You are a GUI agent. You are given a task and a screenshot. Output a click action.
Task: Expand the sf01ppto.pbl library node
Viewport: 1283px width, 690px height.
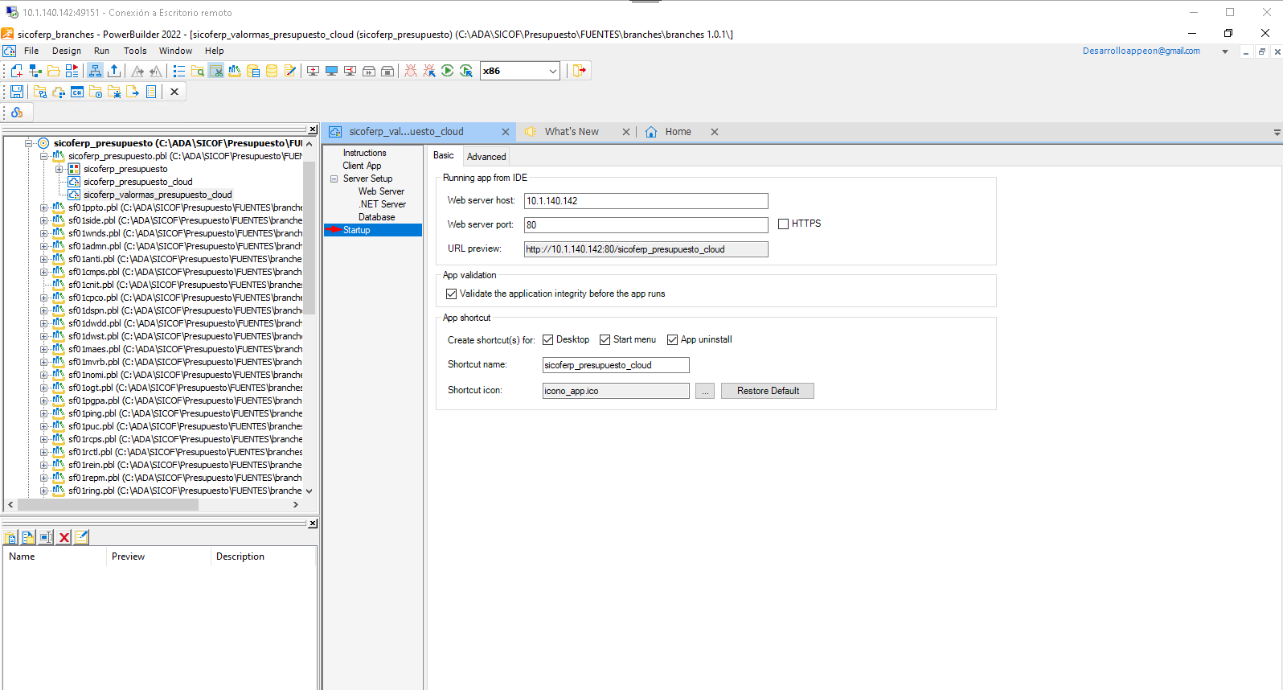(x=44, y=207)
